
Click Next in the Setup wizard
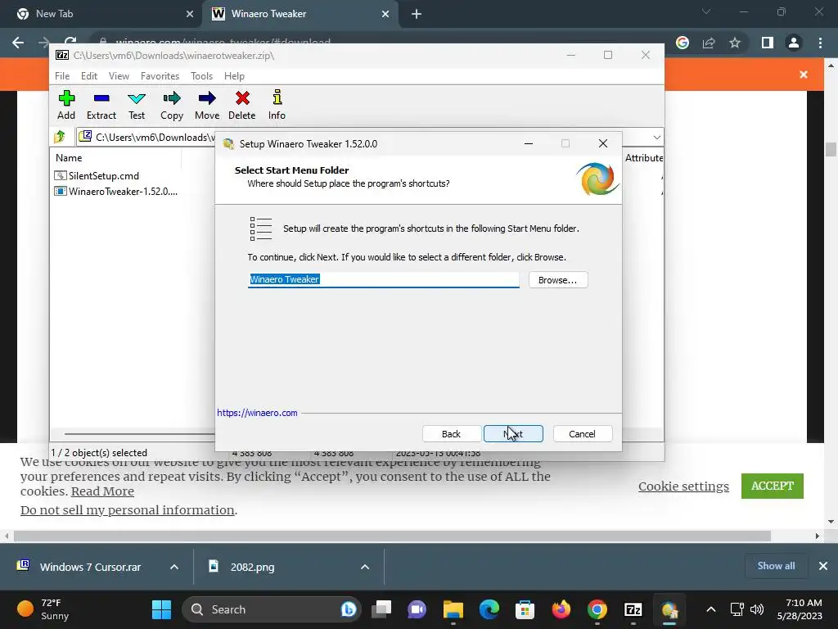513,434
